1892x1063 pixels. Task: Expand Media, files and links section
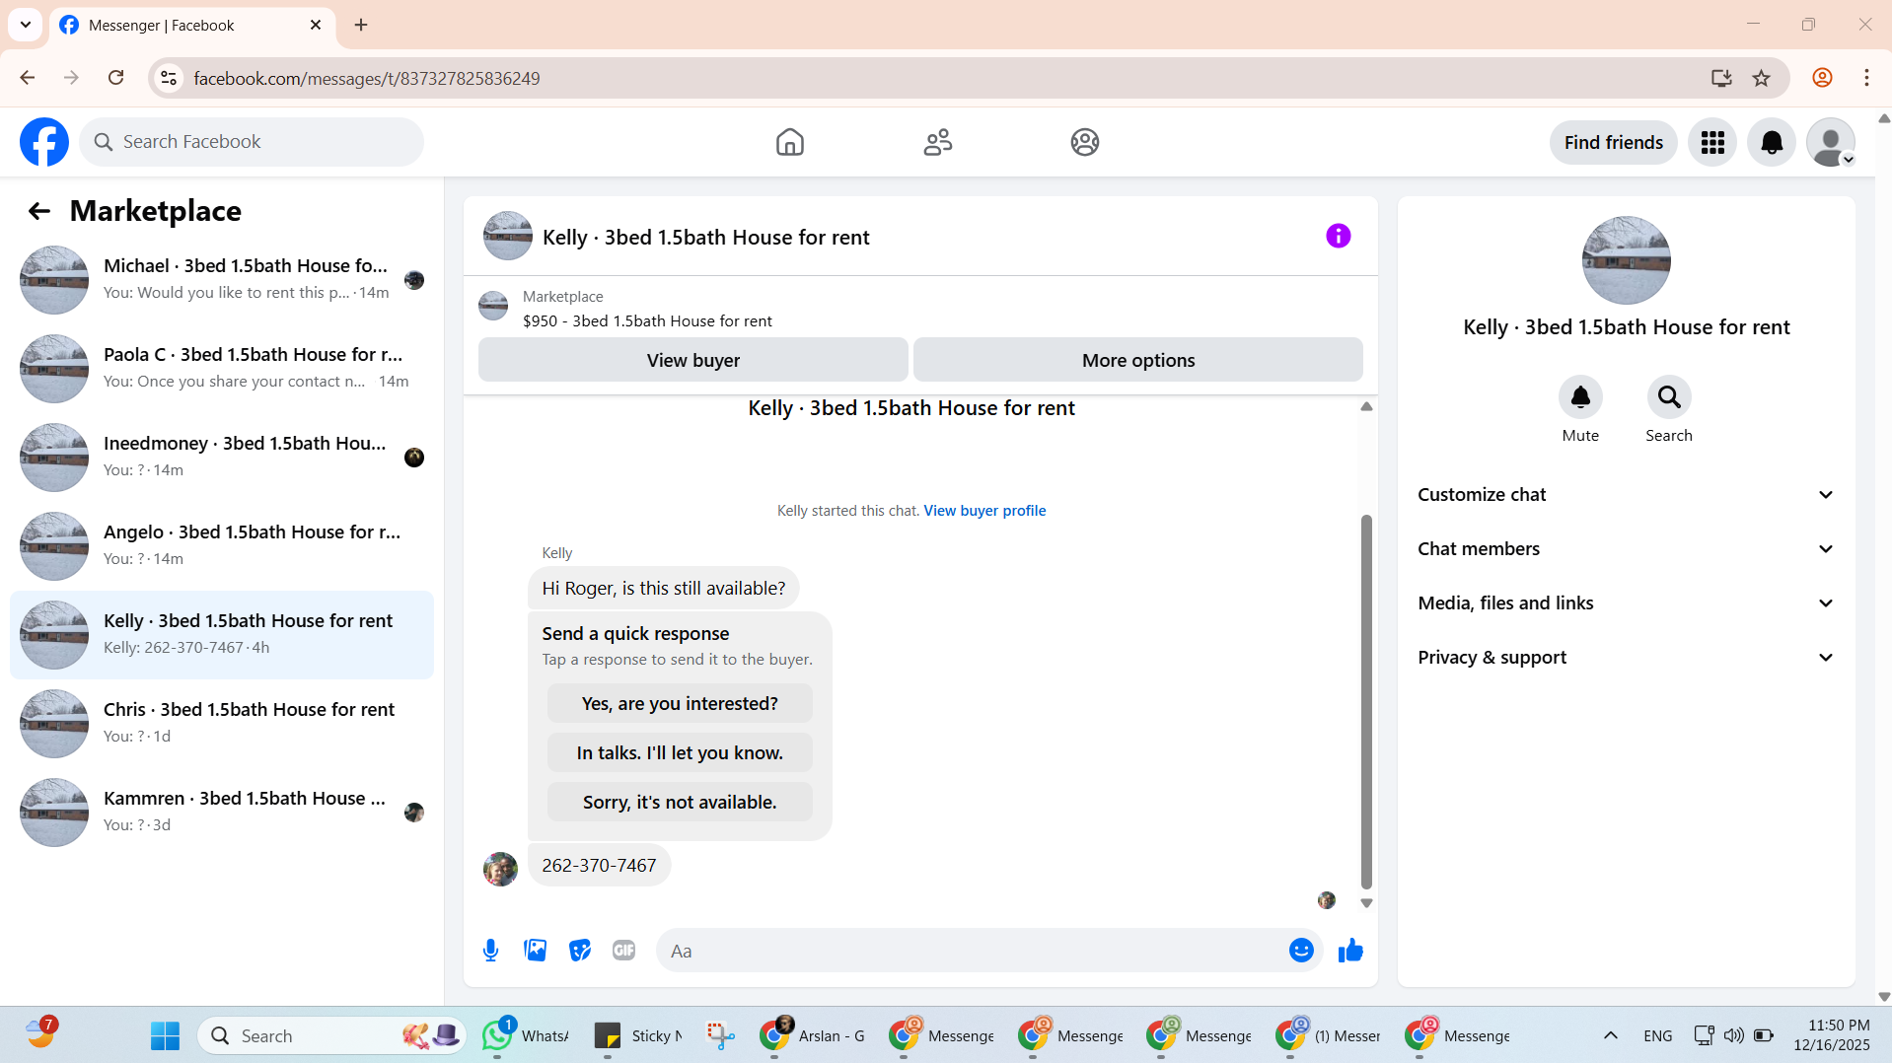[x=1626, y=603]
